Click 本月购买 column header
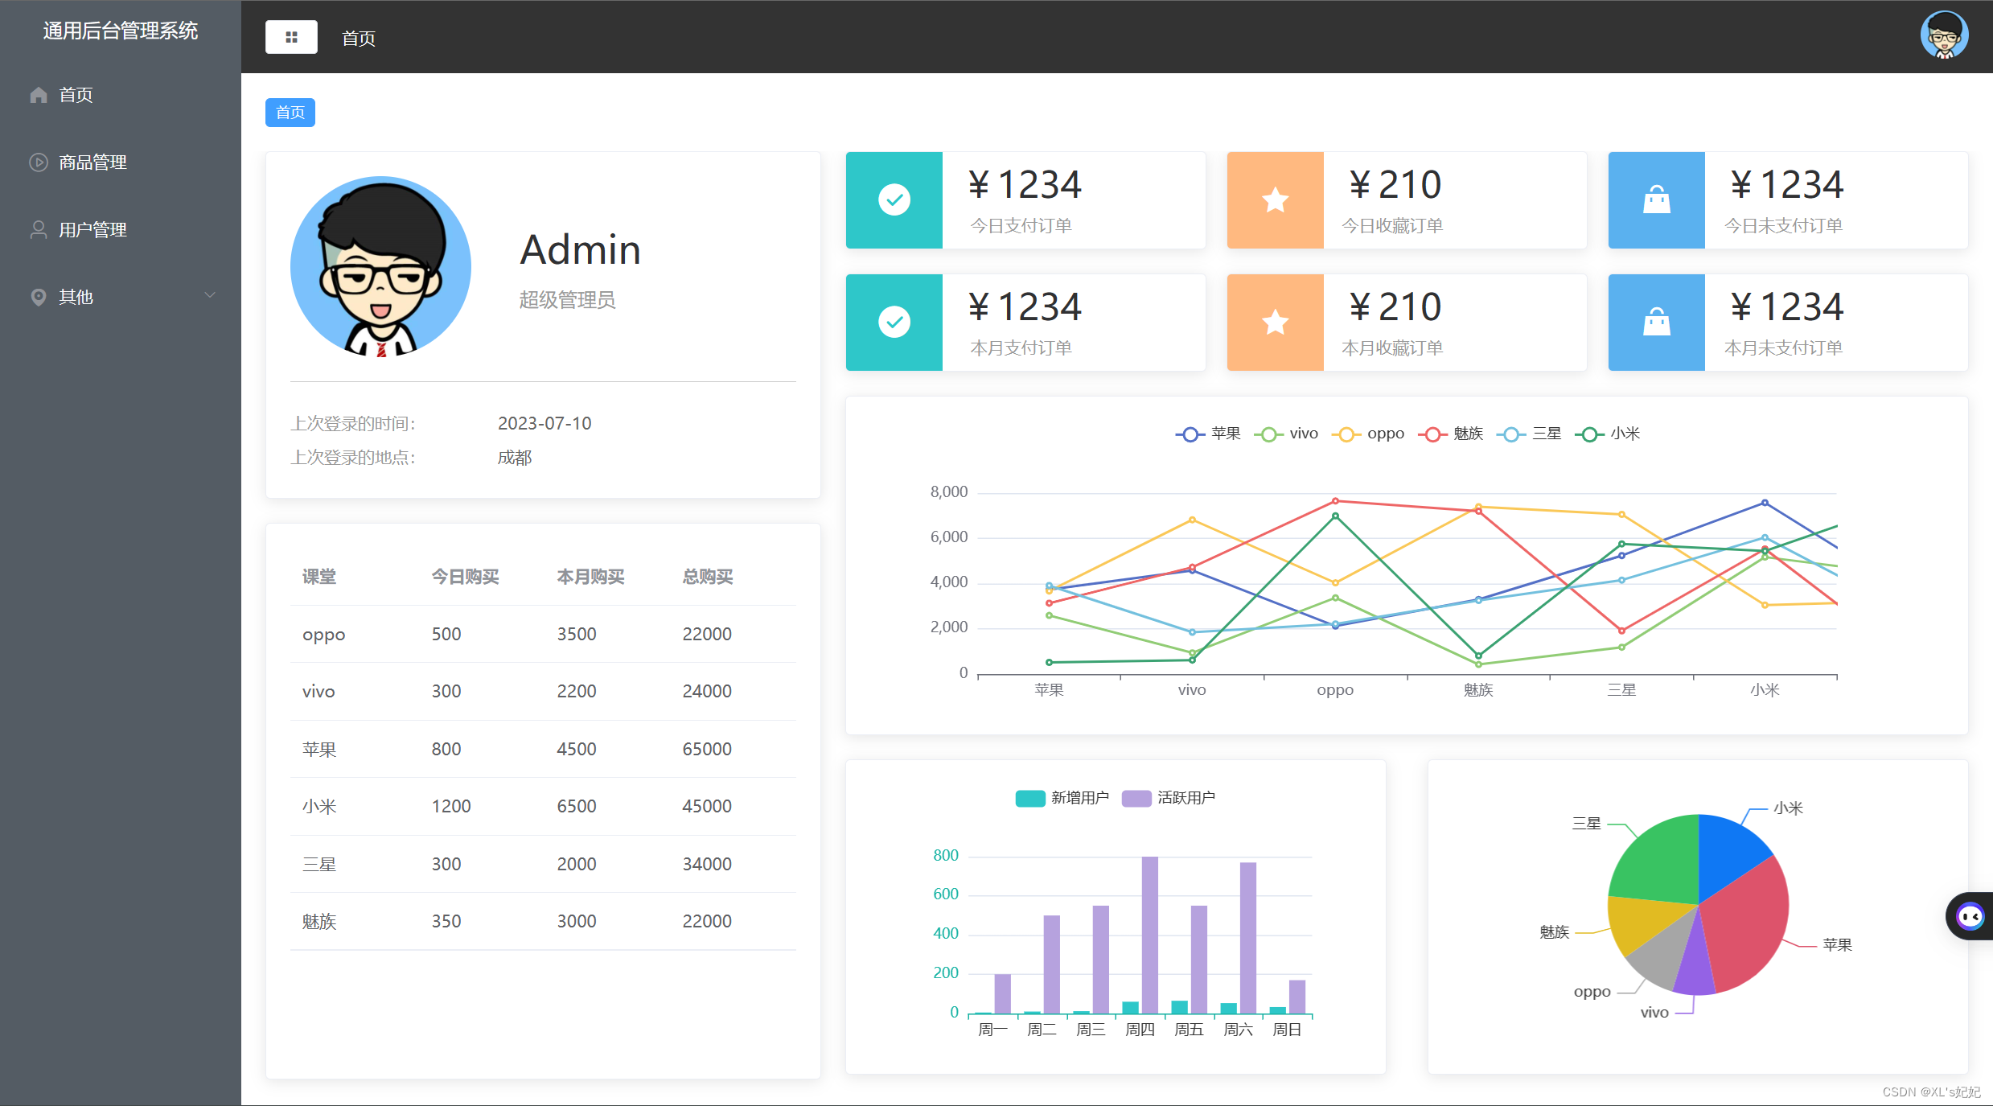 click(x=590, y=577)
